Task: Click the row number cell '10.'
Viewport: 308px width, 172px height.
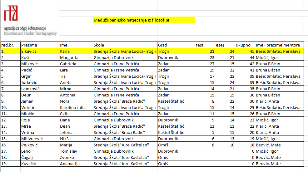Action: 10,107
